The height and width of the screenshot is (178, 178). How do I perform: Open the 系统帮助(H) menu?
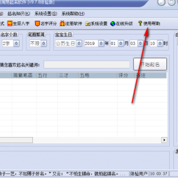(73, 14)
